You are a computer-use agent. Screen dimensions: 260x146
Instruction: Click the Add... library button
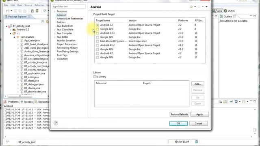pos(198,84)
